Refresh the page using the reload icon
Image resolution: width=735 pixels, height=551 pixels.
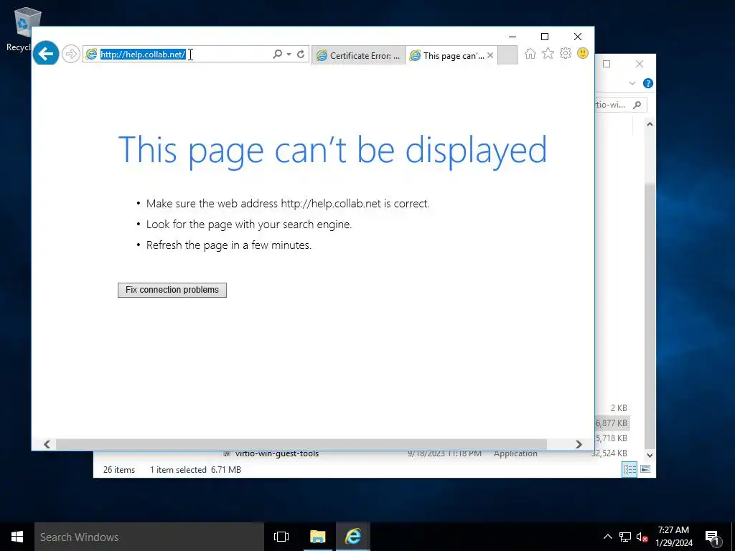(x=301, y=55)
